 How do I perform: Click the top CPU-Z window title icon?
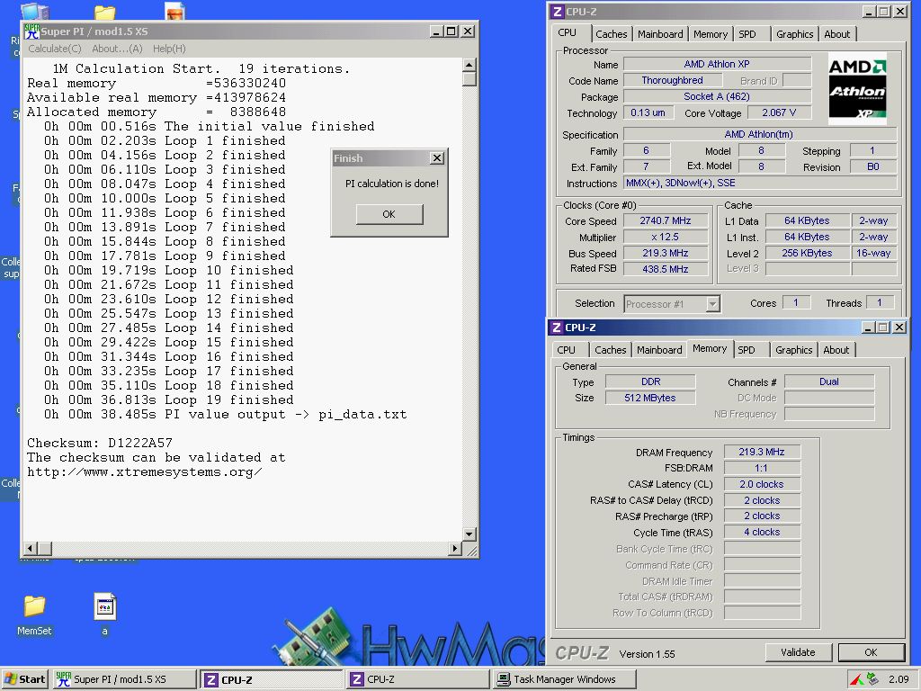[557, 12]
